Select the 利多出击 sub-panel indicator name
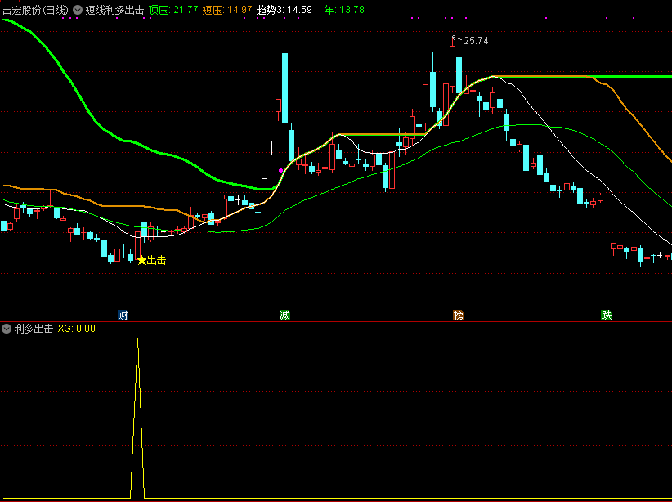672x502 pixels. [x=34, y=329]
